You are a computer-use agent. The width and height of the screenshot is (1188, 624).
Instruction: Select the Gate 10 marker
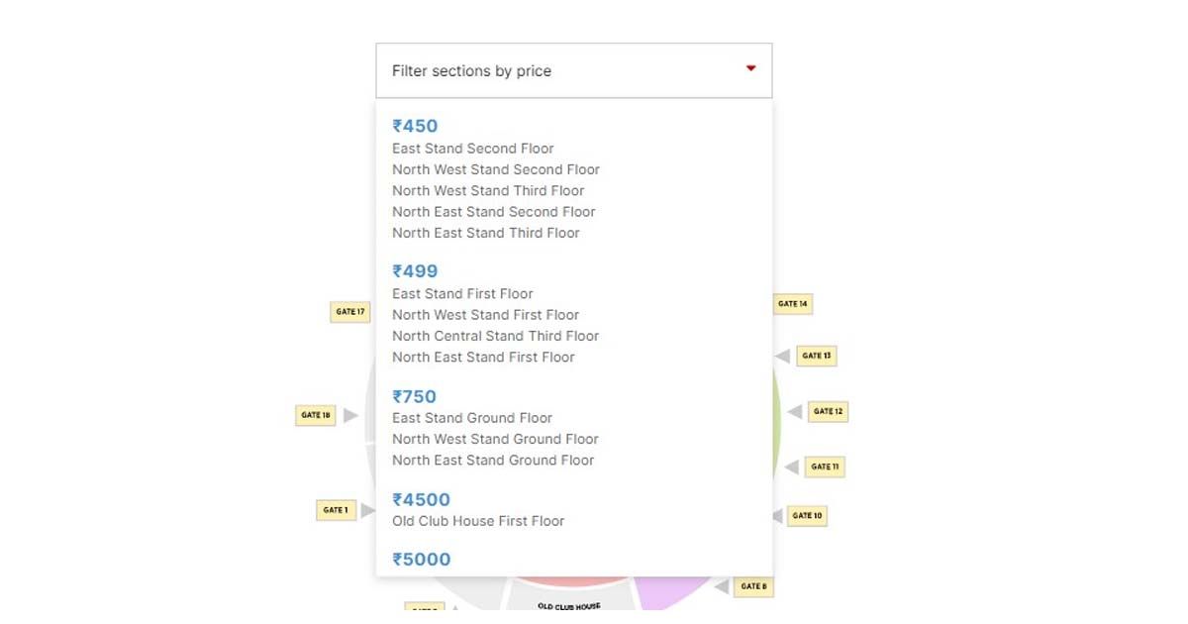(x=807, y=515)
